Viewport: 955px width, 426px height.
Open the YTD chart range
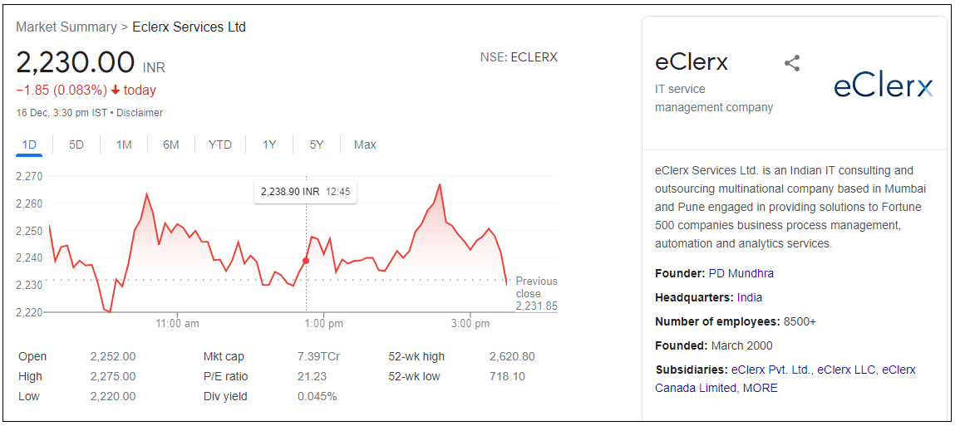coord(220,144)
